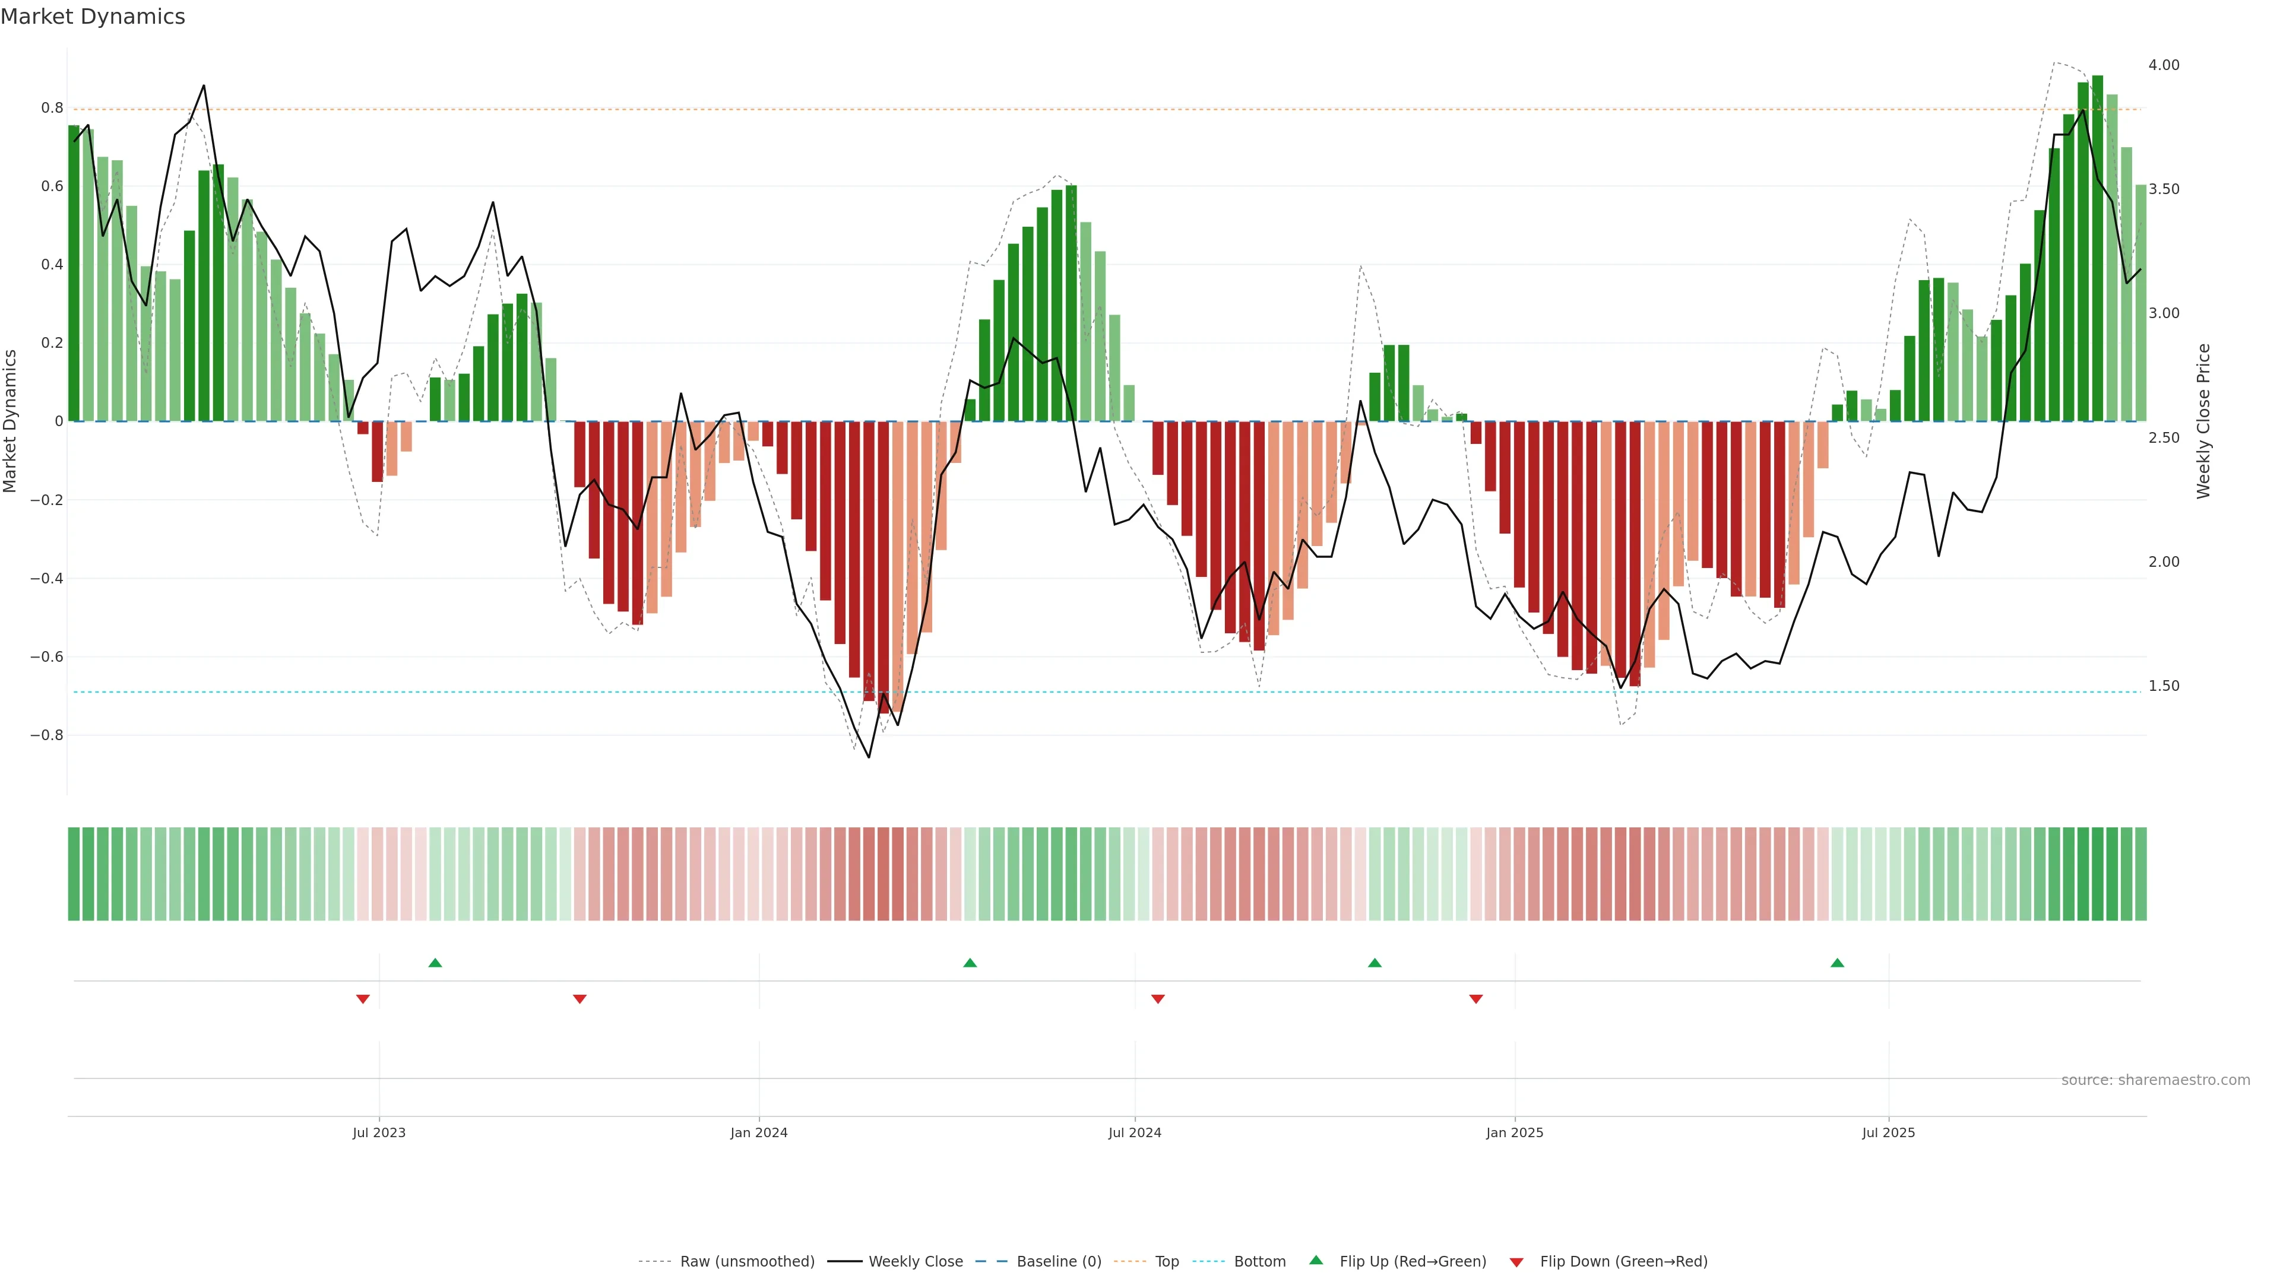Image resolution: width=2280 pixels, height=1282 pixels.
Task: Click the green flip-up marker before Jul 2025
Action: pos(1838,963)
